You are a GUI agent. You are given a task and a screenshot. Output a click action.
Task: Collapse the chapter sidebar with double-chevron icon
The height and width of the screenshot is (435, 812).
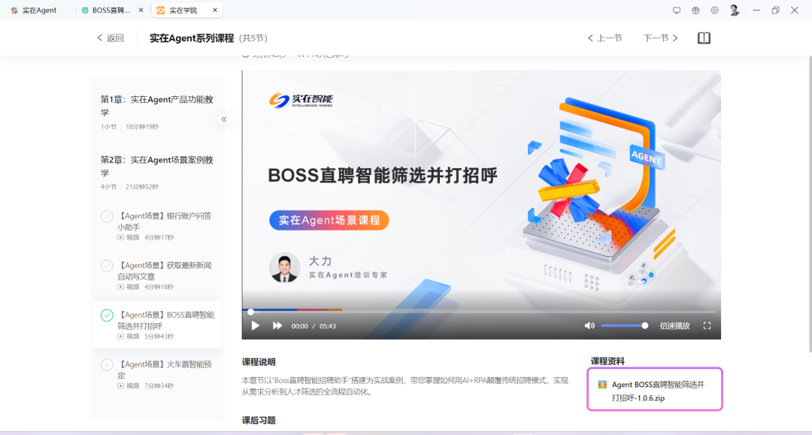[x=224, y=119]
